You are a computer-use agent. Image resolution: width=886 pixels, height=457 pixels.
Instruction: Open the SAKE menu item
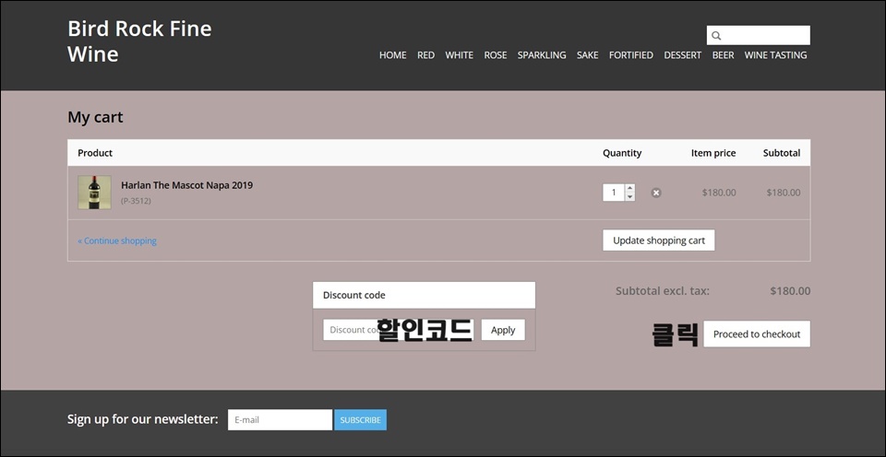(x=588, y=55)
